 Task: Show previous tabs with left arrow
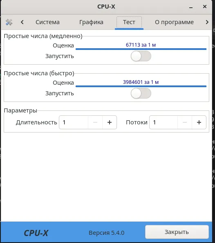[x=22, y=22]
